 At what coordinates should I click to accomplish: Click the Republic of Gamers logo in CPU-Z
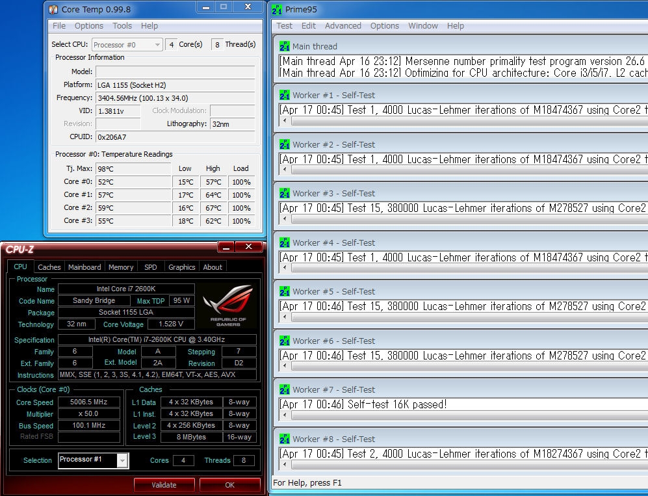[228, 306]
